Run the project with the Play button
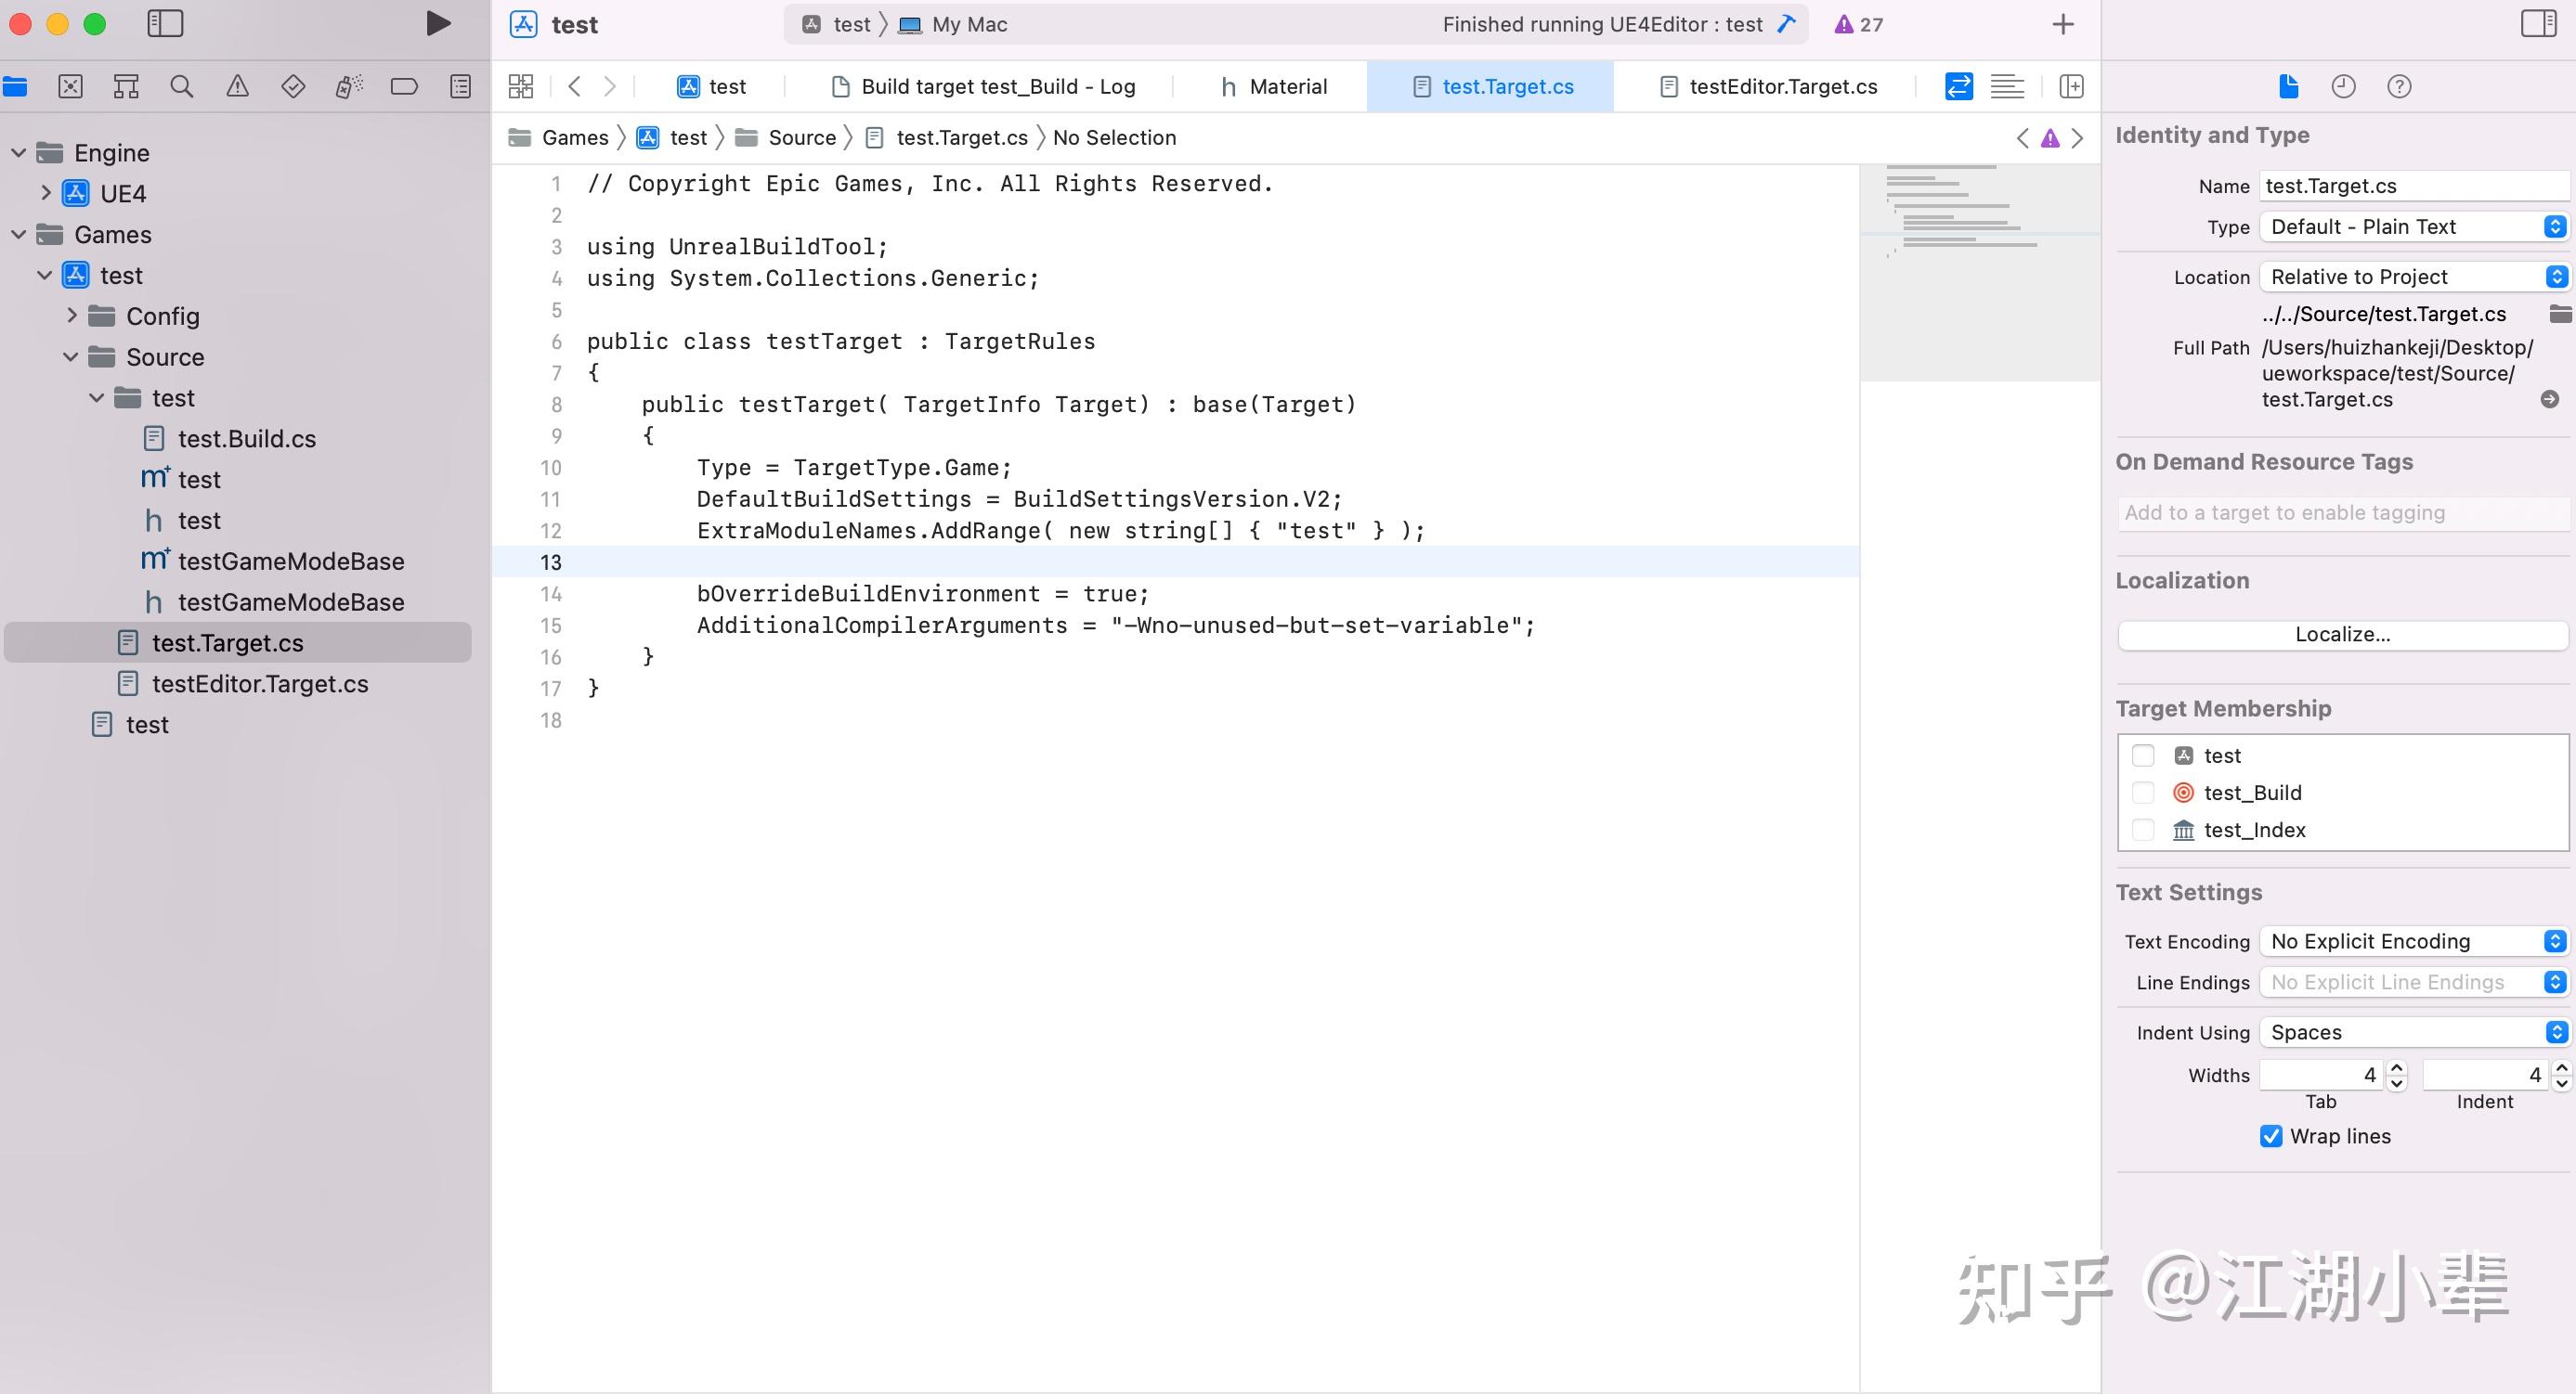This screenshot has height=1394, width=2576. 437,24
